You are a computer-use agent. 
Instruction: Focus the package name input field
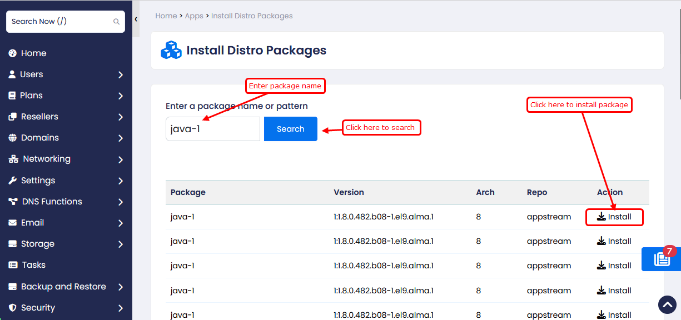(213, 129)
